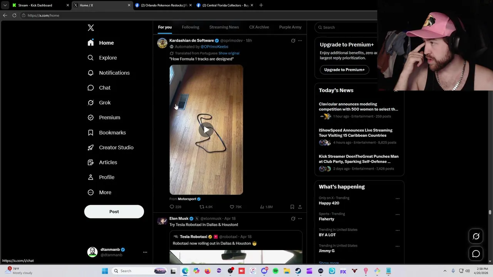The image size is (493, 277).
Task: Open Home from the sidebar
Action: (101, 43)
